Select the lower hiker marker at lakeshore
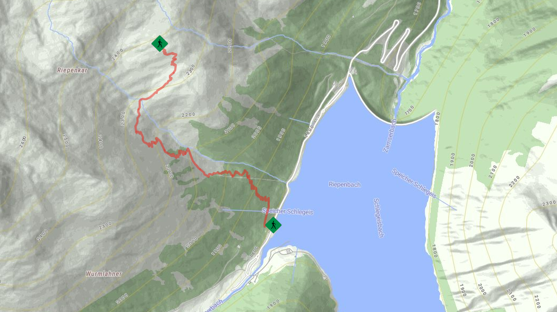 coord(273,224)
